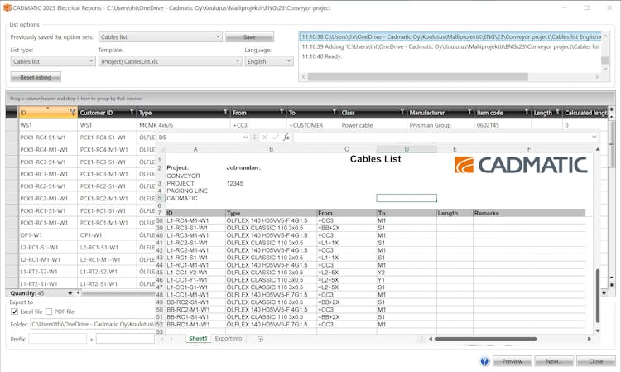Click the Reset listing button

coord(36,77)
